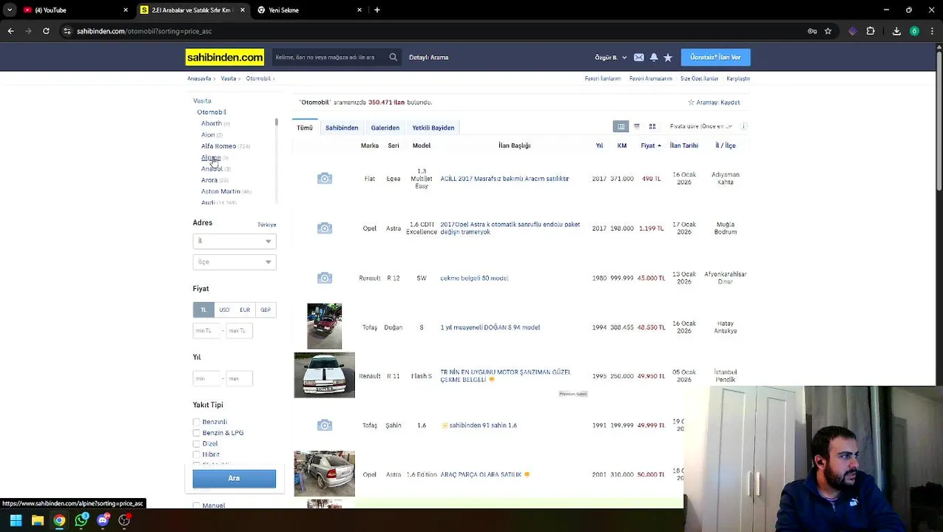Open Chrome from the taskbar
Screen dimensions: 943x532
[x=59, y=520]
